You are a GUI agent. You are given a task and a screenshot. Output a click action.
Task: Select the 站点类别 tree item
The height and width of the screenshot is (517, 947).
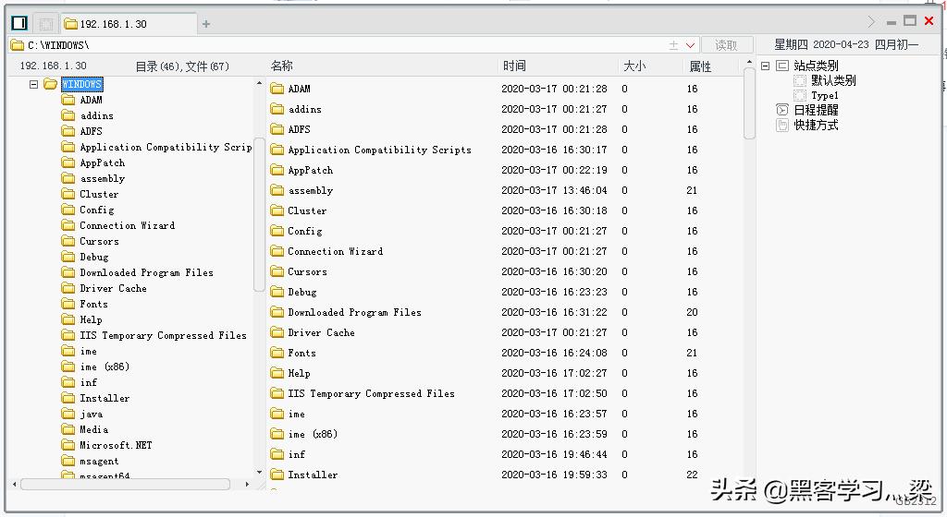(816, 66)
